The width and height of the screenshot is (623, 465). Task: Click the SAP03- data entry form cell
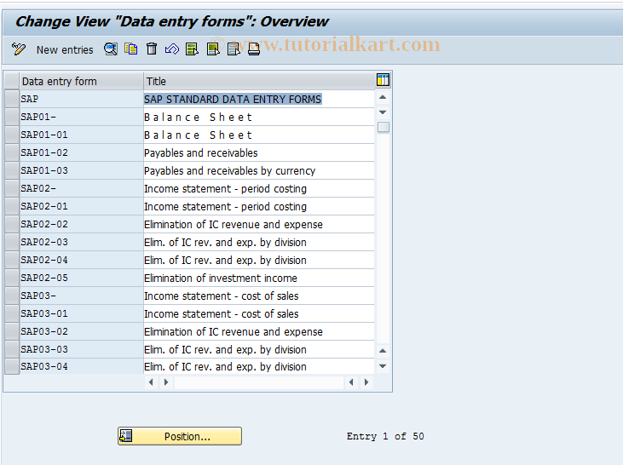click(x=82, y=296)
